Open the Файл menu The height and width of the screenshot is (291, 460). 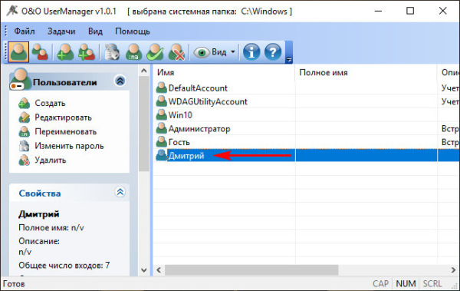click(25, 31)
